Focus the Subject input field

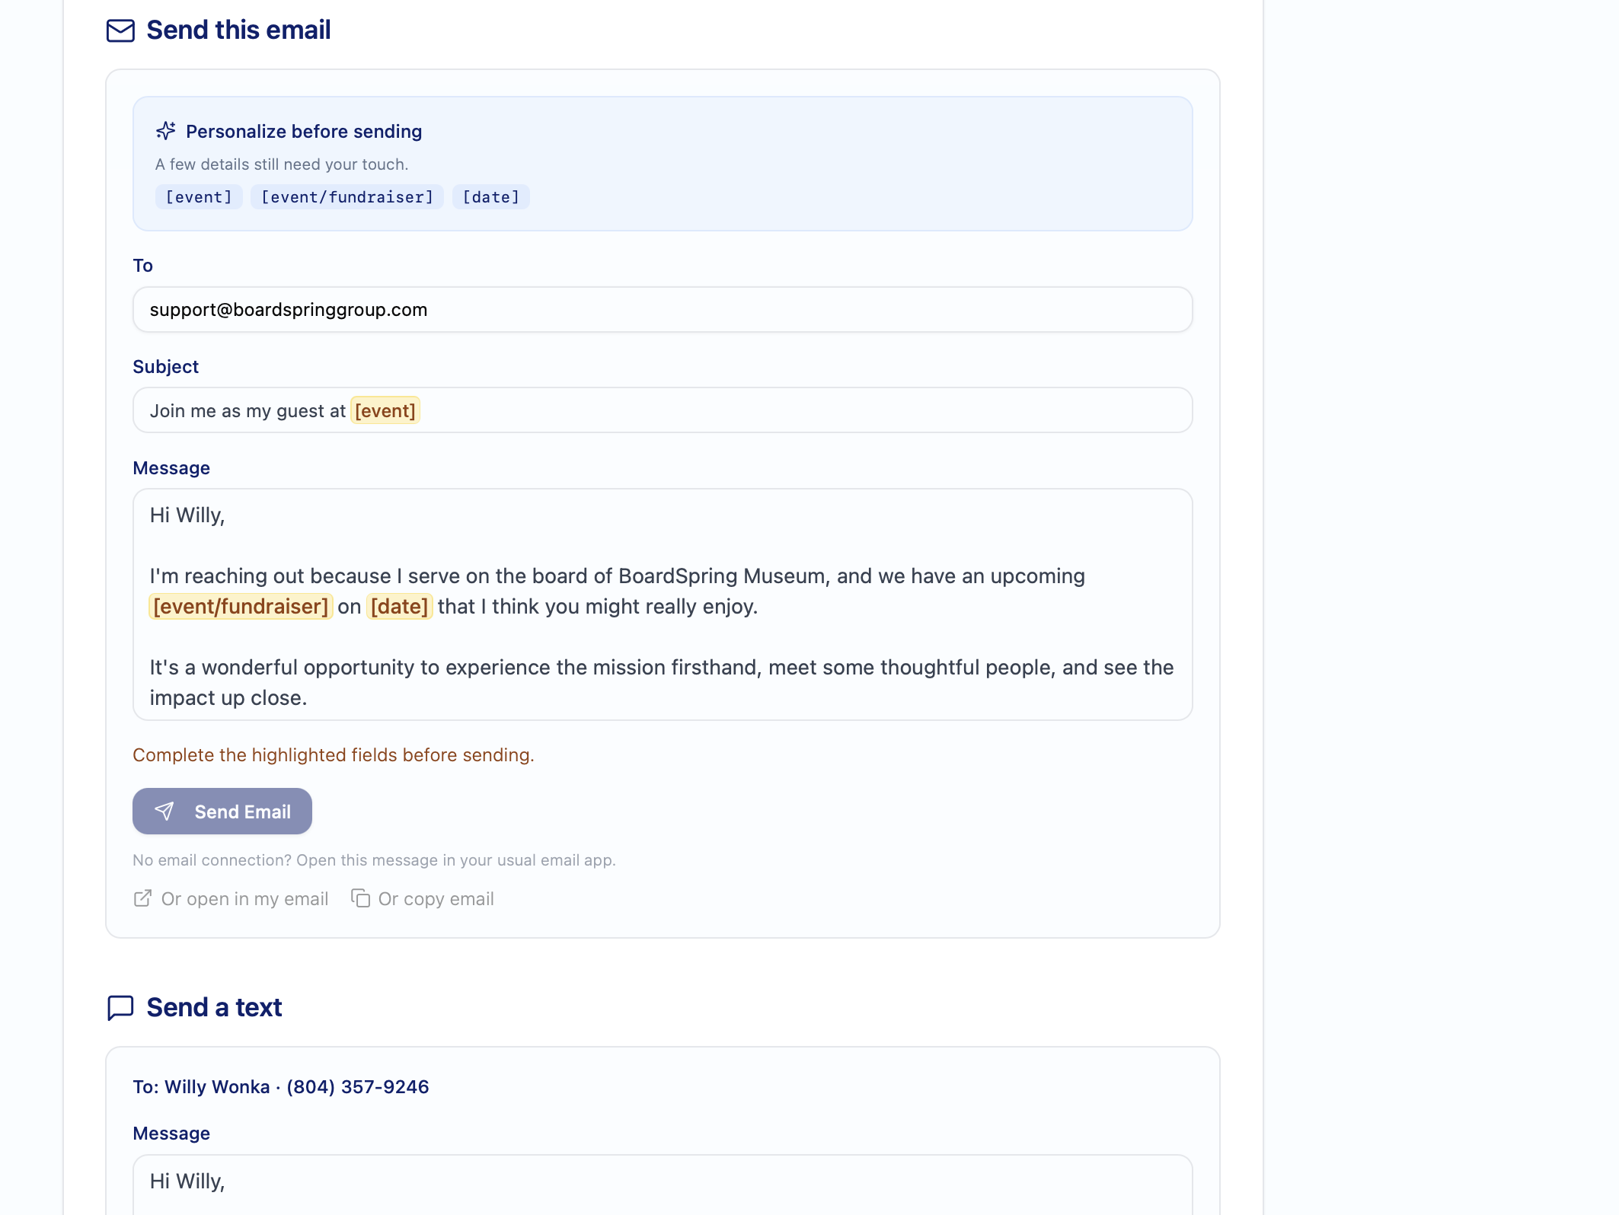(663, 411)
